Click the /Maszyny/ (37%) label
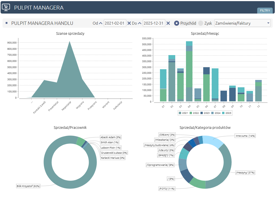Screen dimensions: 275x200 point(245,173)
